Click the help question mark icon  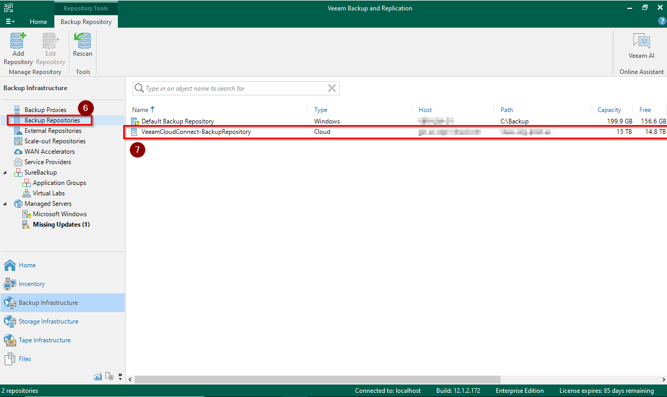[662, 21]
